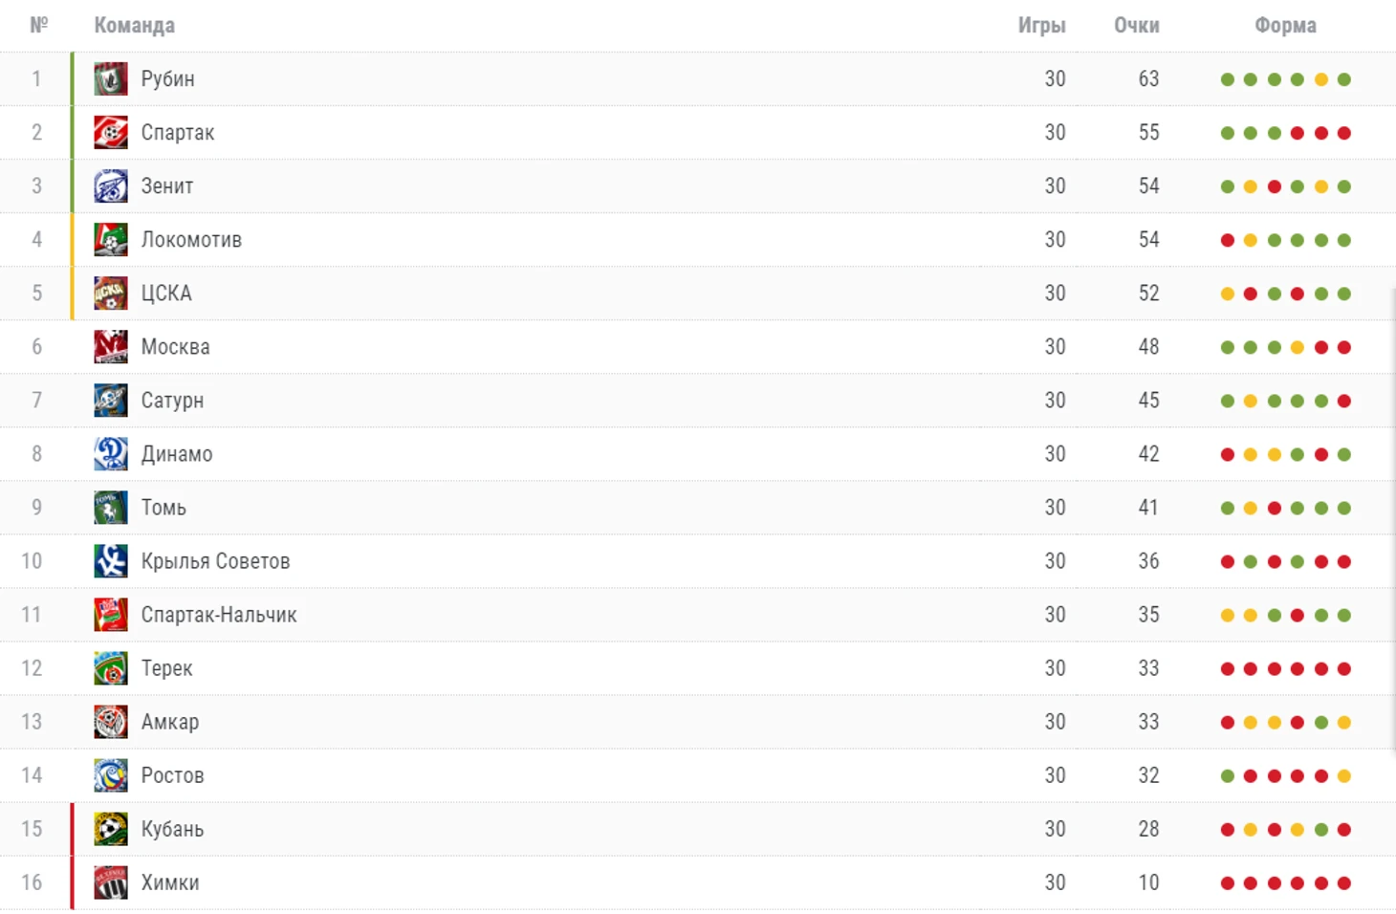
Task: Sort table by Очки column header
Action: point(1137,26)
